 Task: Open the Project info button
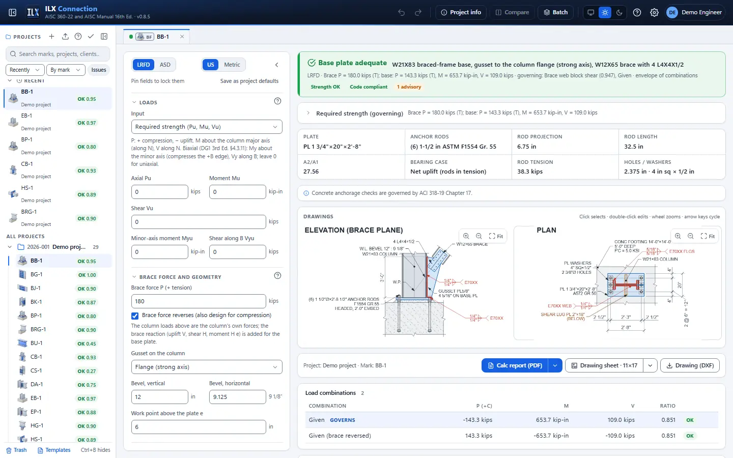(x=461, y=12)
